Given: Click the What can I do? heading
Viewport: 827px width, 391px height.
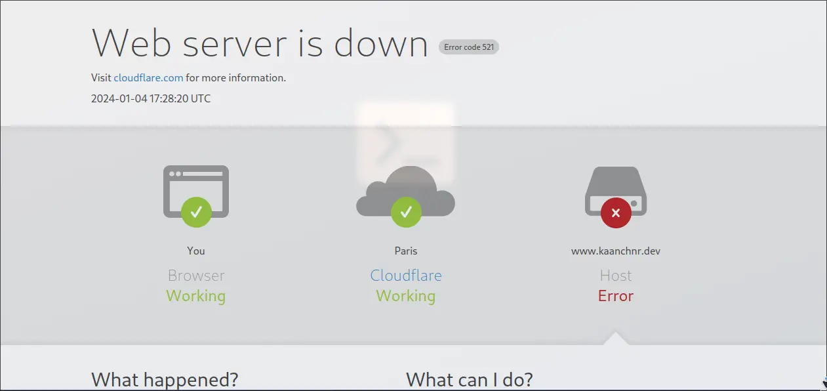Looking at the screenshot, I should click(x=470, y=379).
